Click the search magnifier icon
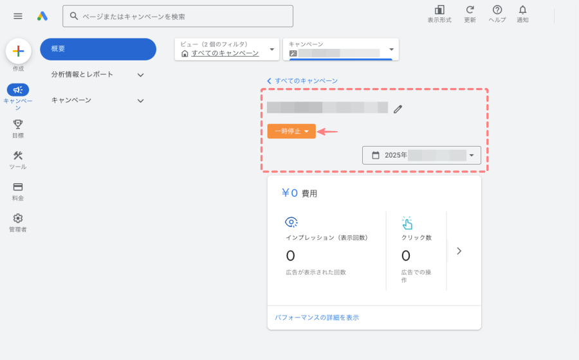 [x=74, y=16]
